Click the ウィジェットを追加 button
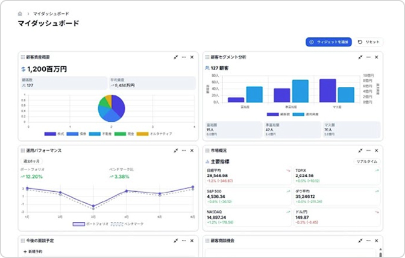Screen dimensions: 405x258 tap(328, 42)
